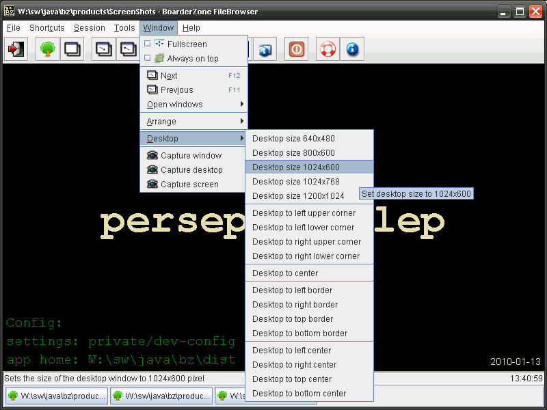Click the Desktop submenu entry

(194, 139)
